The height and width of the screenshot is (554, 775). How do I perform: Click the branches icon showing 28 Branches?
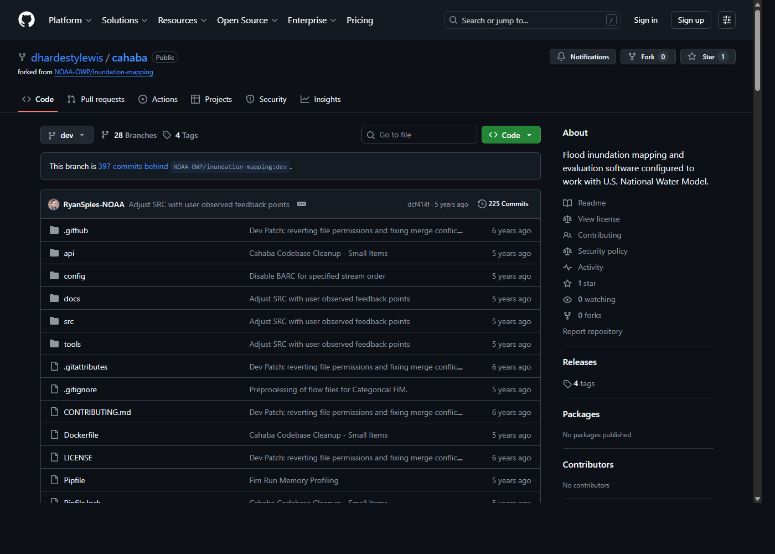[x=105, y=135]
